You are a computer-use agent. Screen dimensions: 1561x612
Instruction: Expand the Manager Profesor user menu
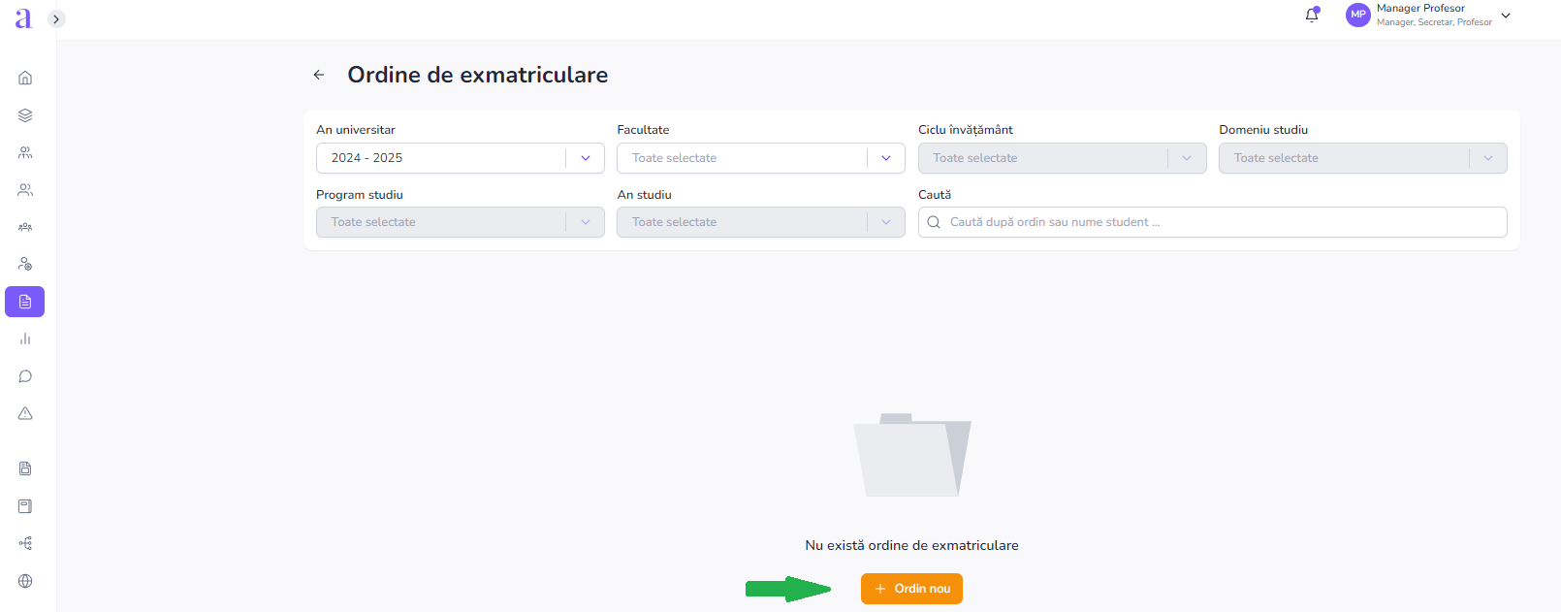[1506, 16]
